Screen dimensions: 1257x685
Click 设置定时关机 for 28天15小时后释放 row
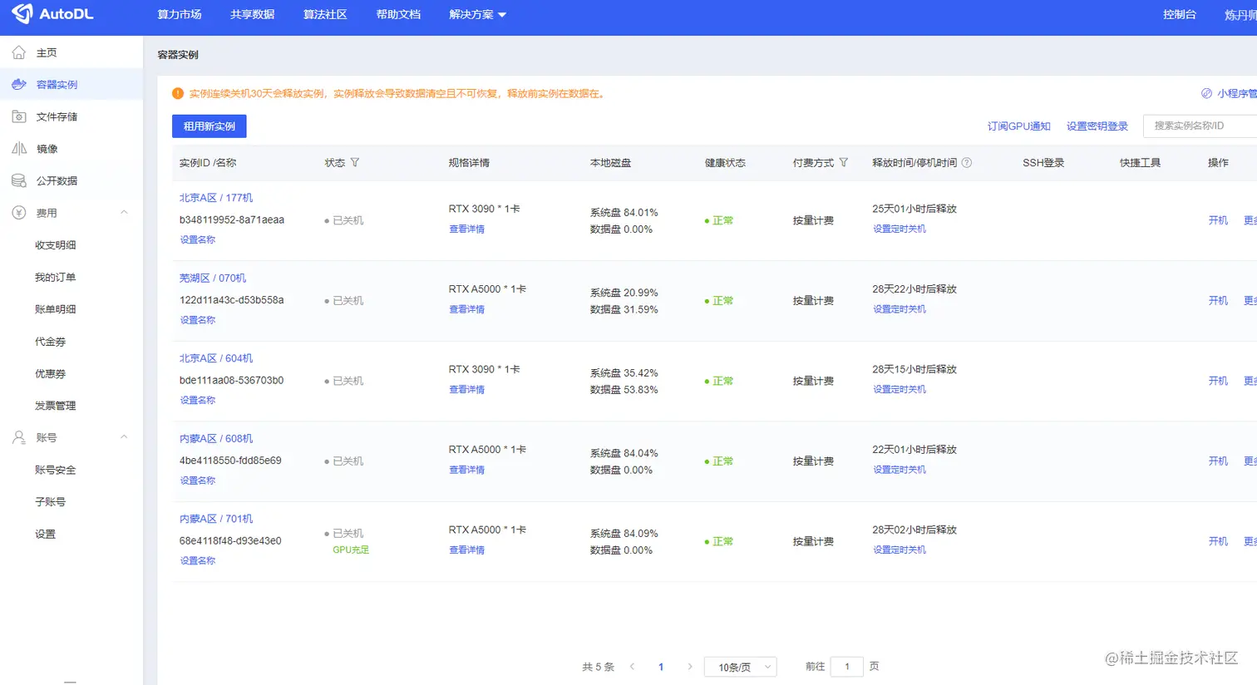pyautogui.click(x=900, y=389)
